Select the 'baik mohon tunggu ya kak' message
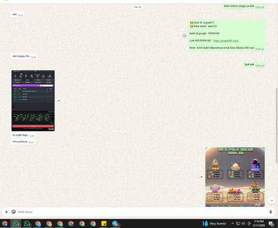This screenshot has width=278, height=228. point(244,6)
